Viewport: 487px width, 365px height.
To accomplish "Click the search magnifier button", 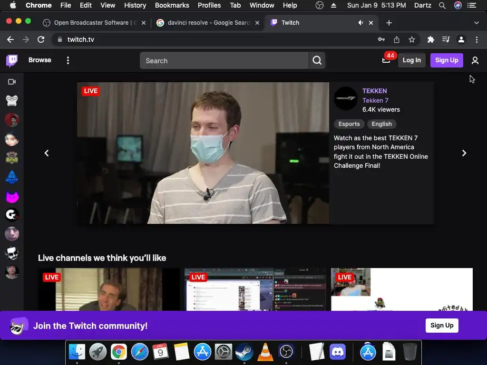I will (x=317, y=60).
